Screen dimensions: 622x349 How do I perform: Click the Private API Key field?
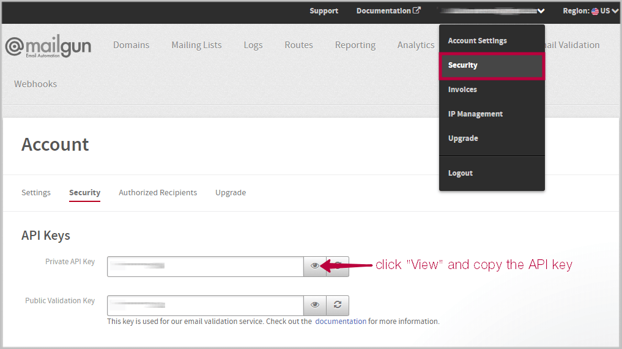click(x=205, y=266)
